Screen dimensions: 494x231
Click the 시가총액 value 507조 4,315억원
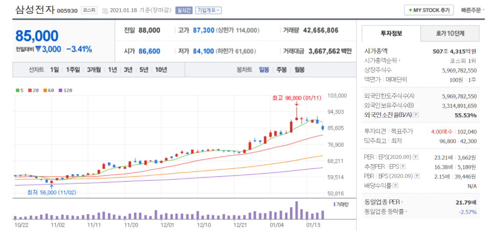tap(454, 51)
